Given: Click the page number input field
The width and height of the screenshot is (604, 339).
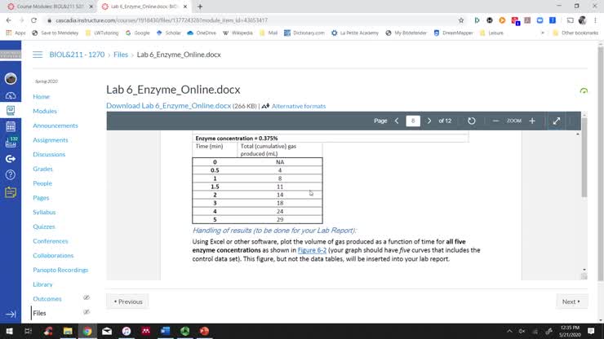Looking at the screenshot, I should tap(413, 121).
